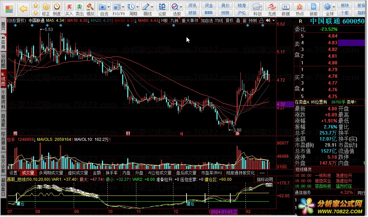Click the 修正 refresh icon
Viewport: 368px width, 217px height.
46,7
